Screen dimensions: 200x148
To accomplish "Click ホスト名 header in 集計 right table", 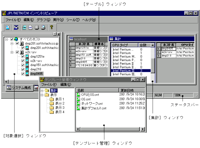I will 169,45.
